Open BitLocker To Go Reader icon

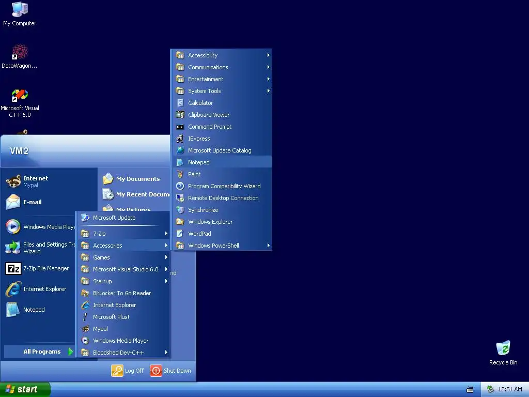(85, 293)
